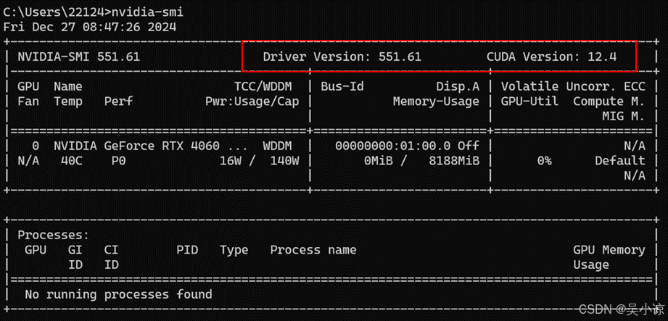Click the MIG M. header text
This screenshot has width=668, height=321.
[623, 116]
